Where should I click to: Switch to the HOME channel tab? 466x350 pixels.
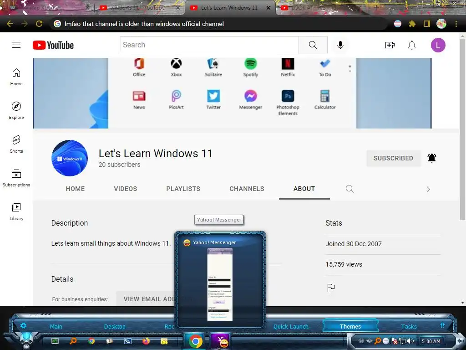[x=75, y=189]
